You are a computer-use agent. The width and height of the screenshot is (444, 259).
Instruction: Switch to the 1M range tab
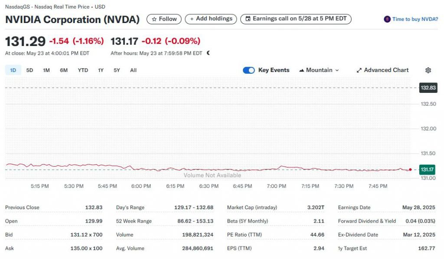click(x=46, y=70)
